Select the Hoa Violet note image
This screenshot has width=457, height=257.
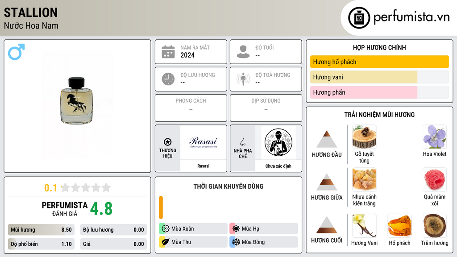435,137
